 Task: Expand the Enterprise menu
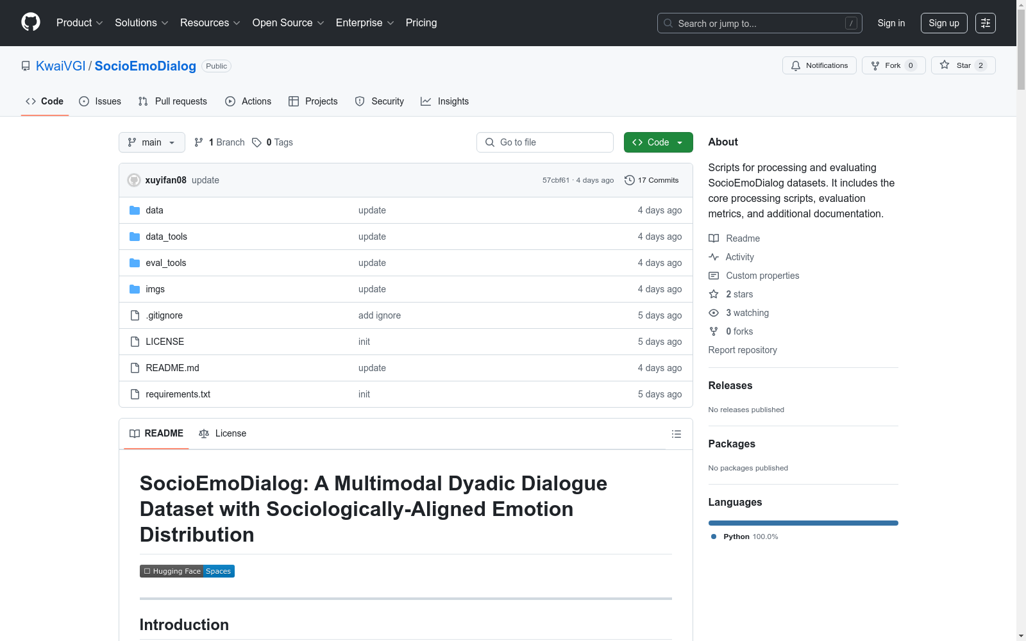[x=366, y=23]
